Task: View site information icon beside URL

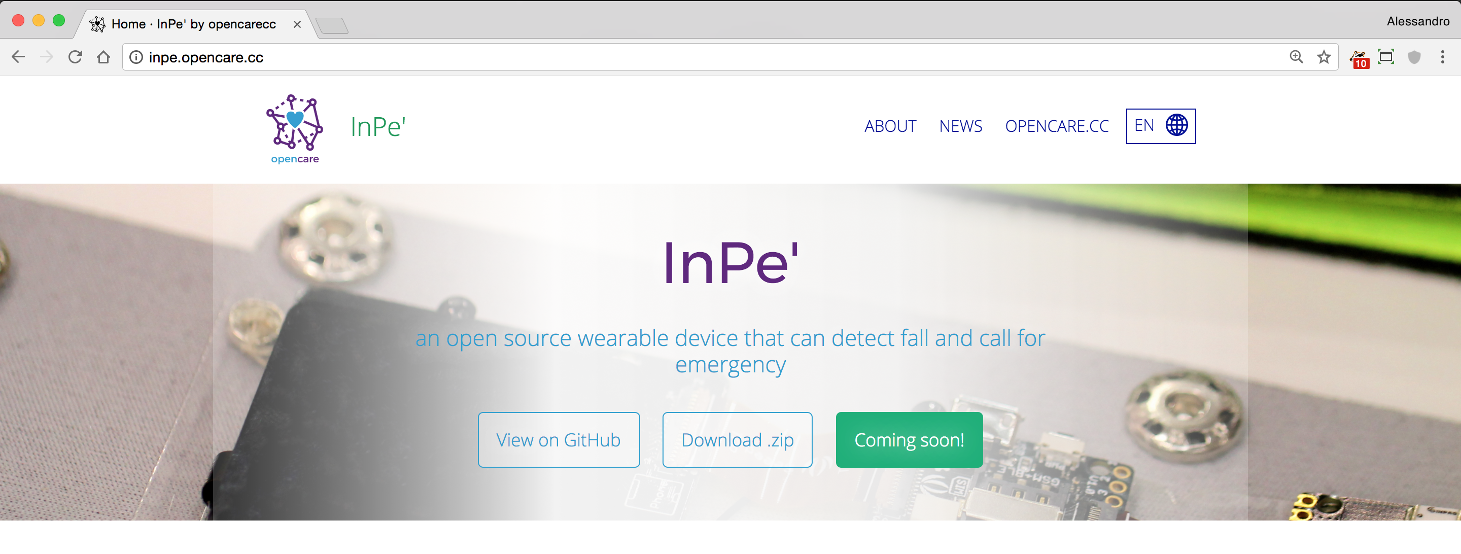Action: 136,57
